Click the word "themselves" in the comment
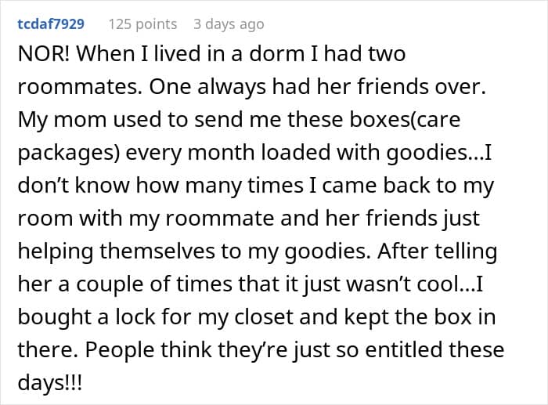Screen dimensions: 548x405 [x=157, y=251]
